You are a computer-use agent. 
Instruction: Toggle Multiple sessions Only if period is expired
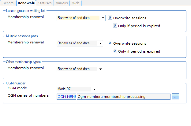click(115, 51)
